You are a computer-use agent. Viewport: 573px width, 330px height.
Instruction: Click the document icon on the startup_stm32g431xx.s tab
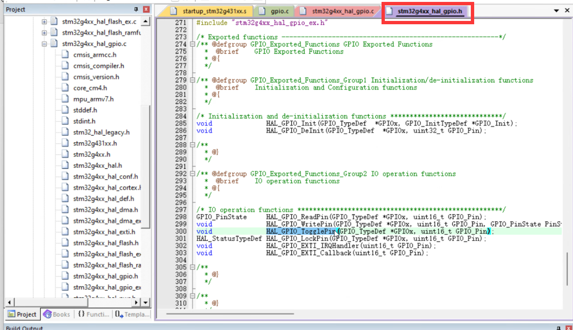point(174,11)
